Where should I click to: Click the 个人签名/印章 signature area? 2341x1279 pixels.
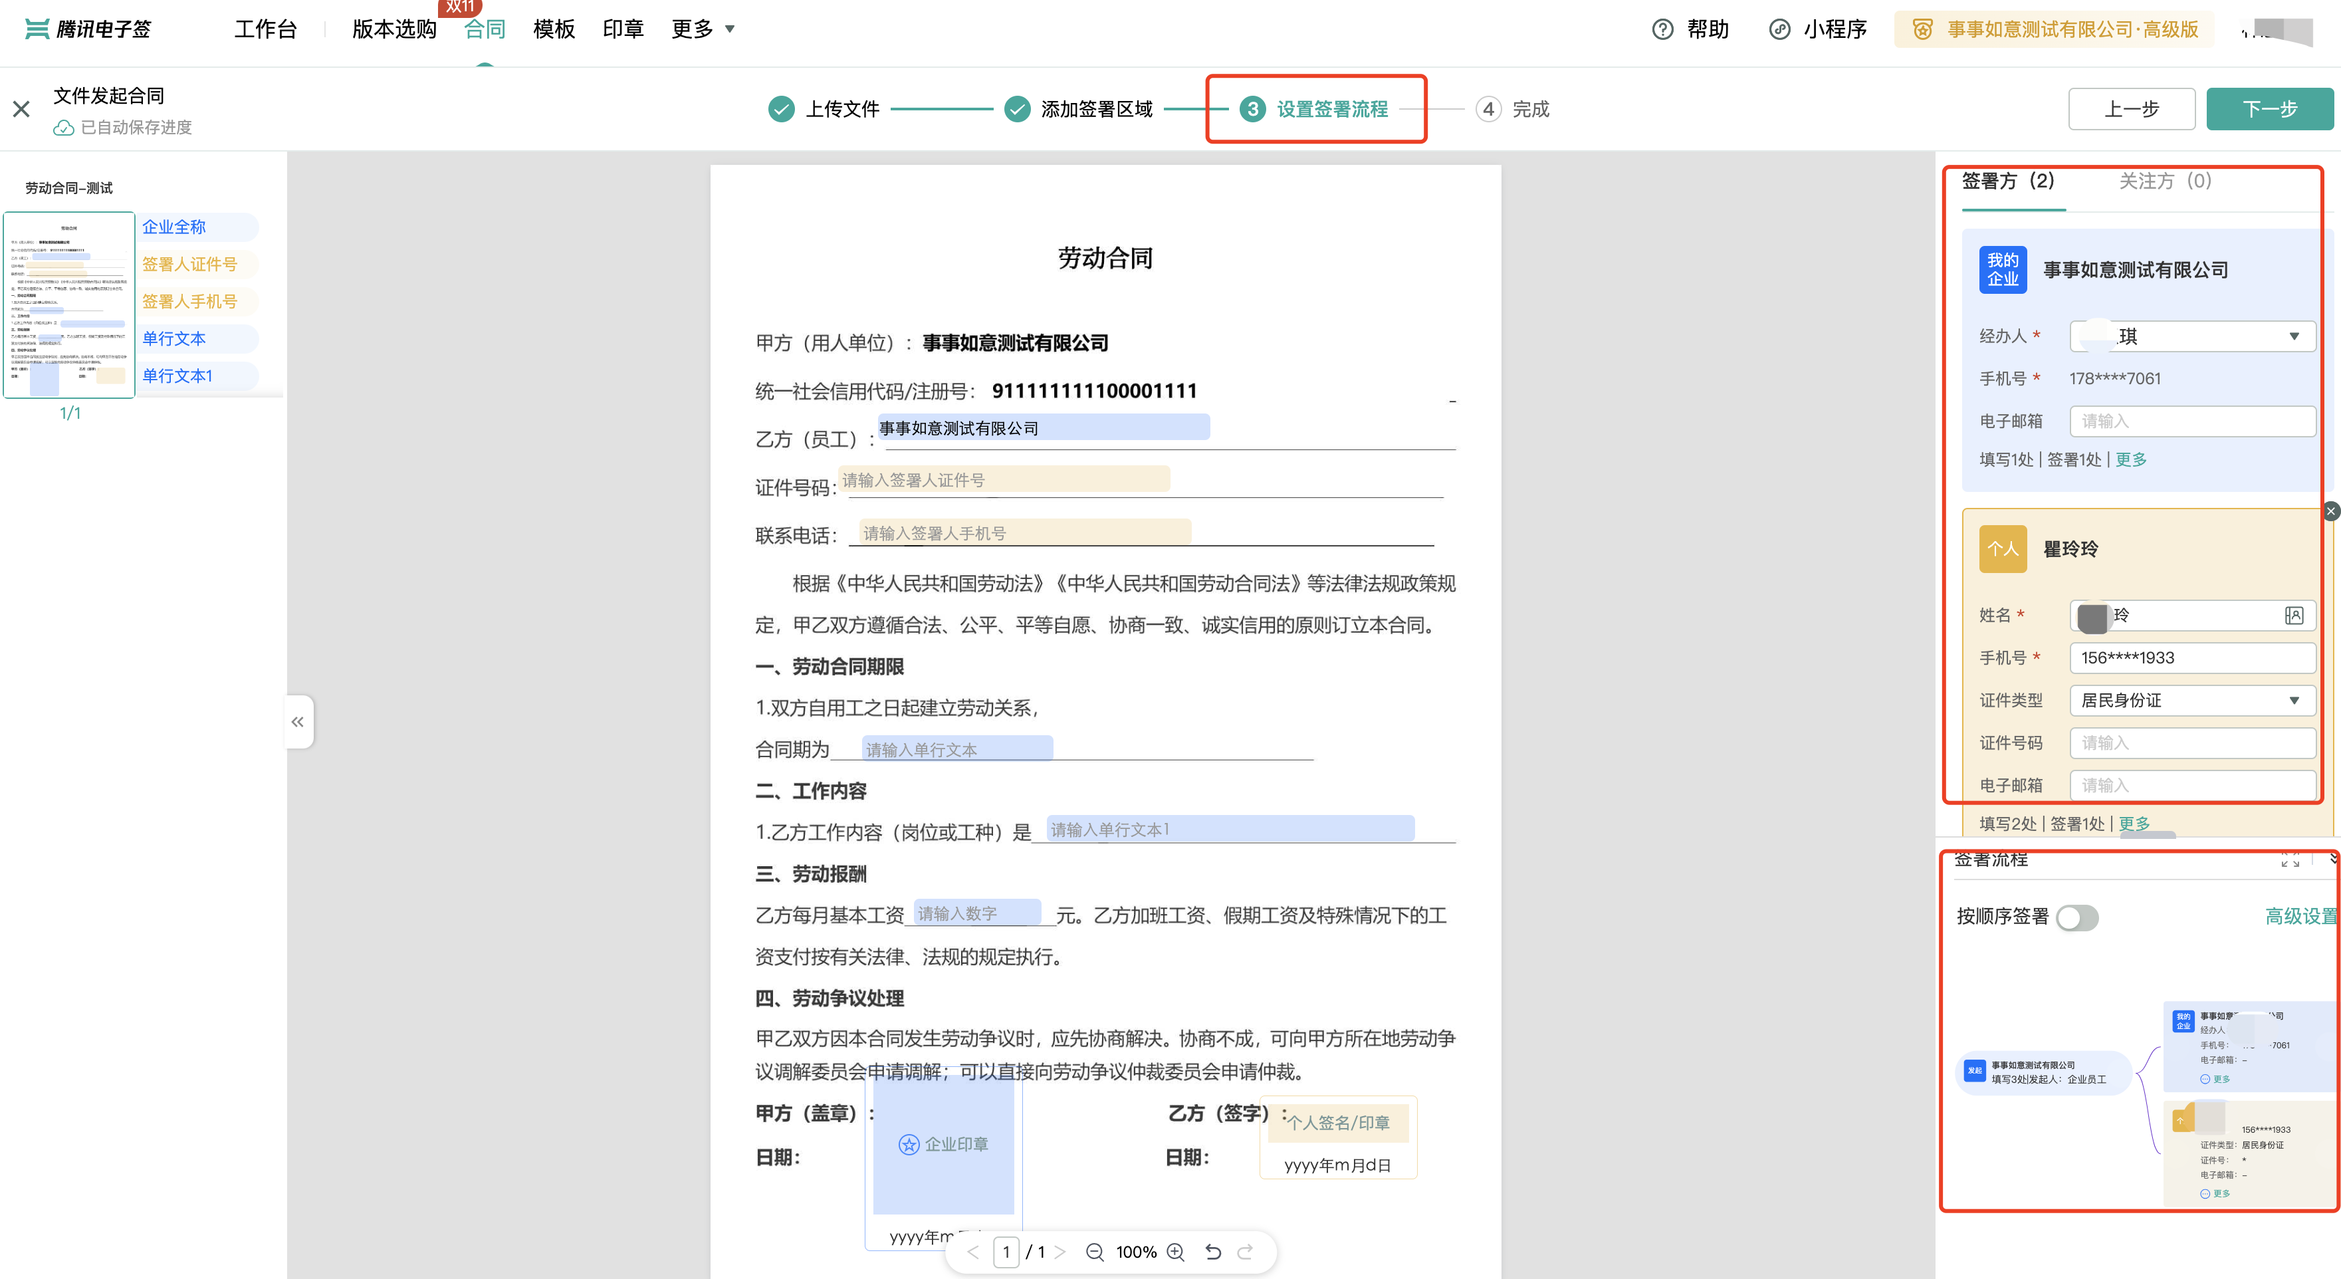tap(1339, 1123)
